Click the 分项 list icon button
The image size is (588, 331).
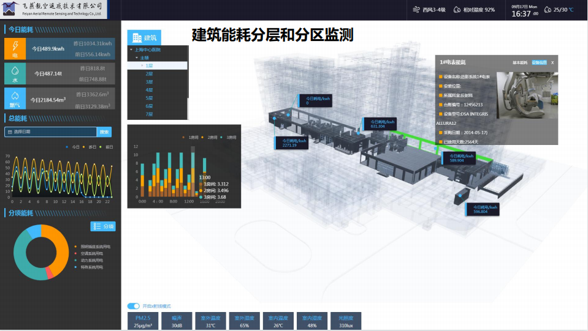[97, 226]
